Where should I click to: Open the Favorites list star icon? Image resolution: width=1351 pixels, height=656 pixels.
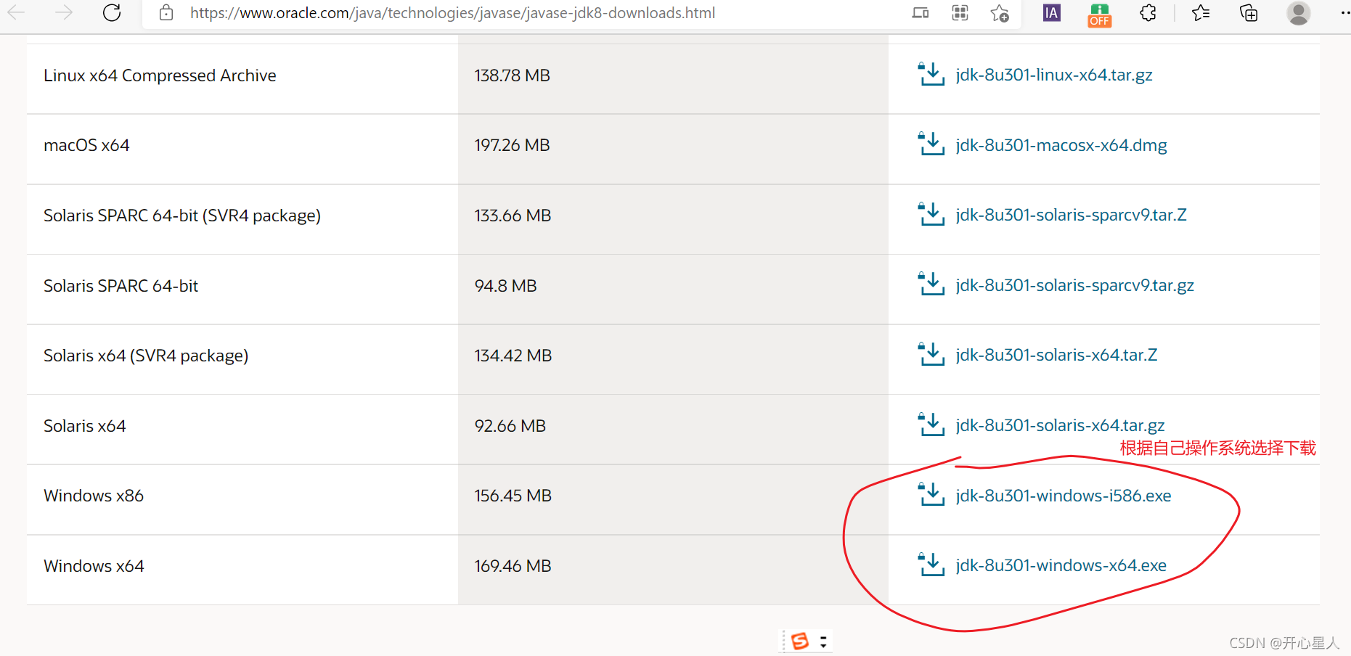(x=1201, y=12)
